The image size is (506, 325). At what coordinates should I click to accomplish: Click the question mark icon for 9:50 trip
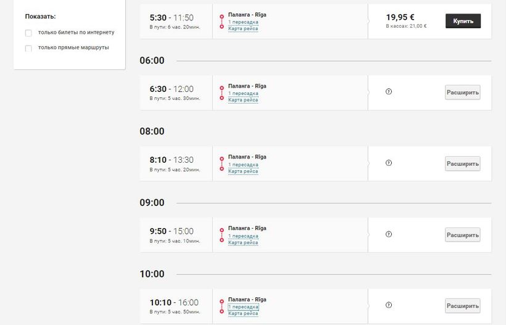(389, 234)
